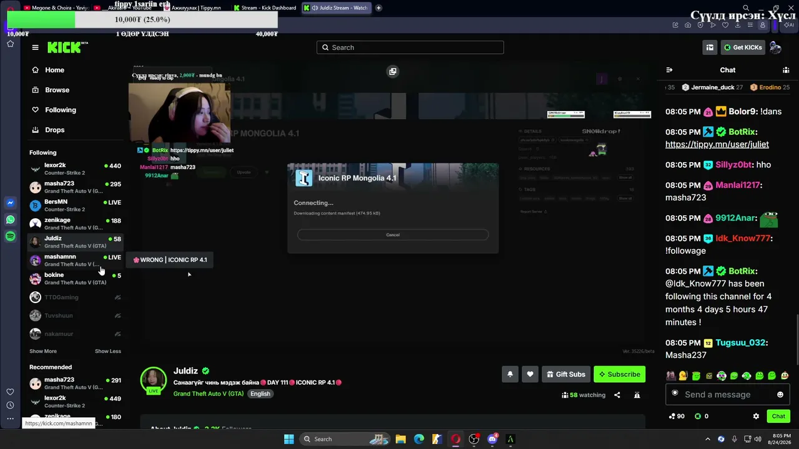Open the Windows Start menu
The height and width of the screenshot is (449, 799).
(289, 439)
